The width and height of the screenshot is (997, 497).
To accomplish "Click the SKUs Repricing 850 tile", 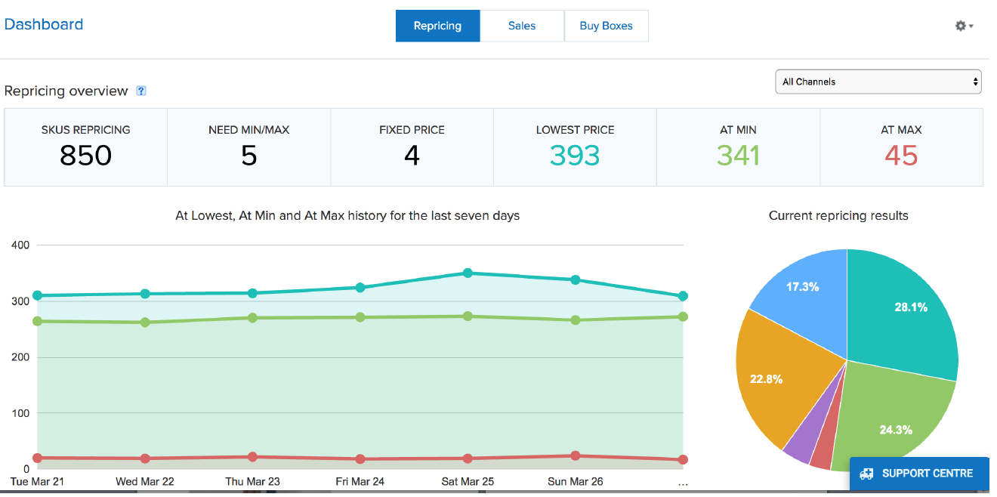I will pyautogui.click(x=85, y=147).
